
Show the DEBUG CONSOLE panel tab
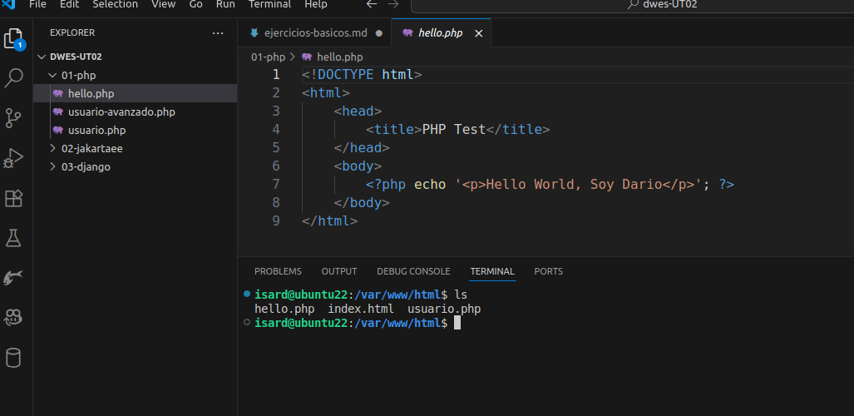coord(413,271)
